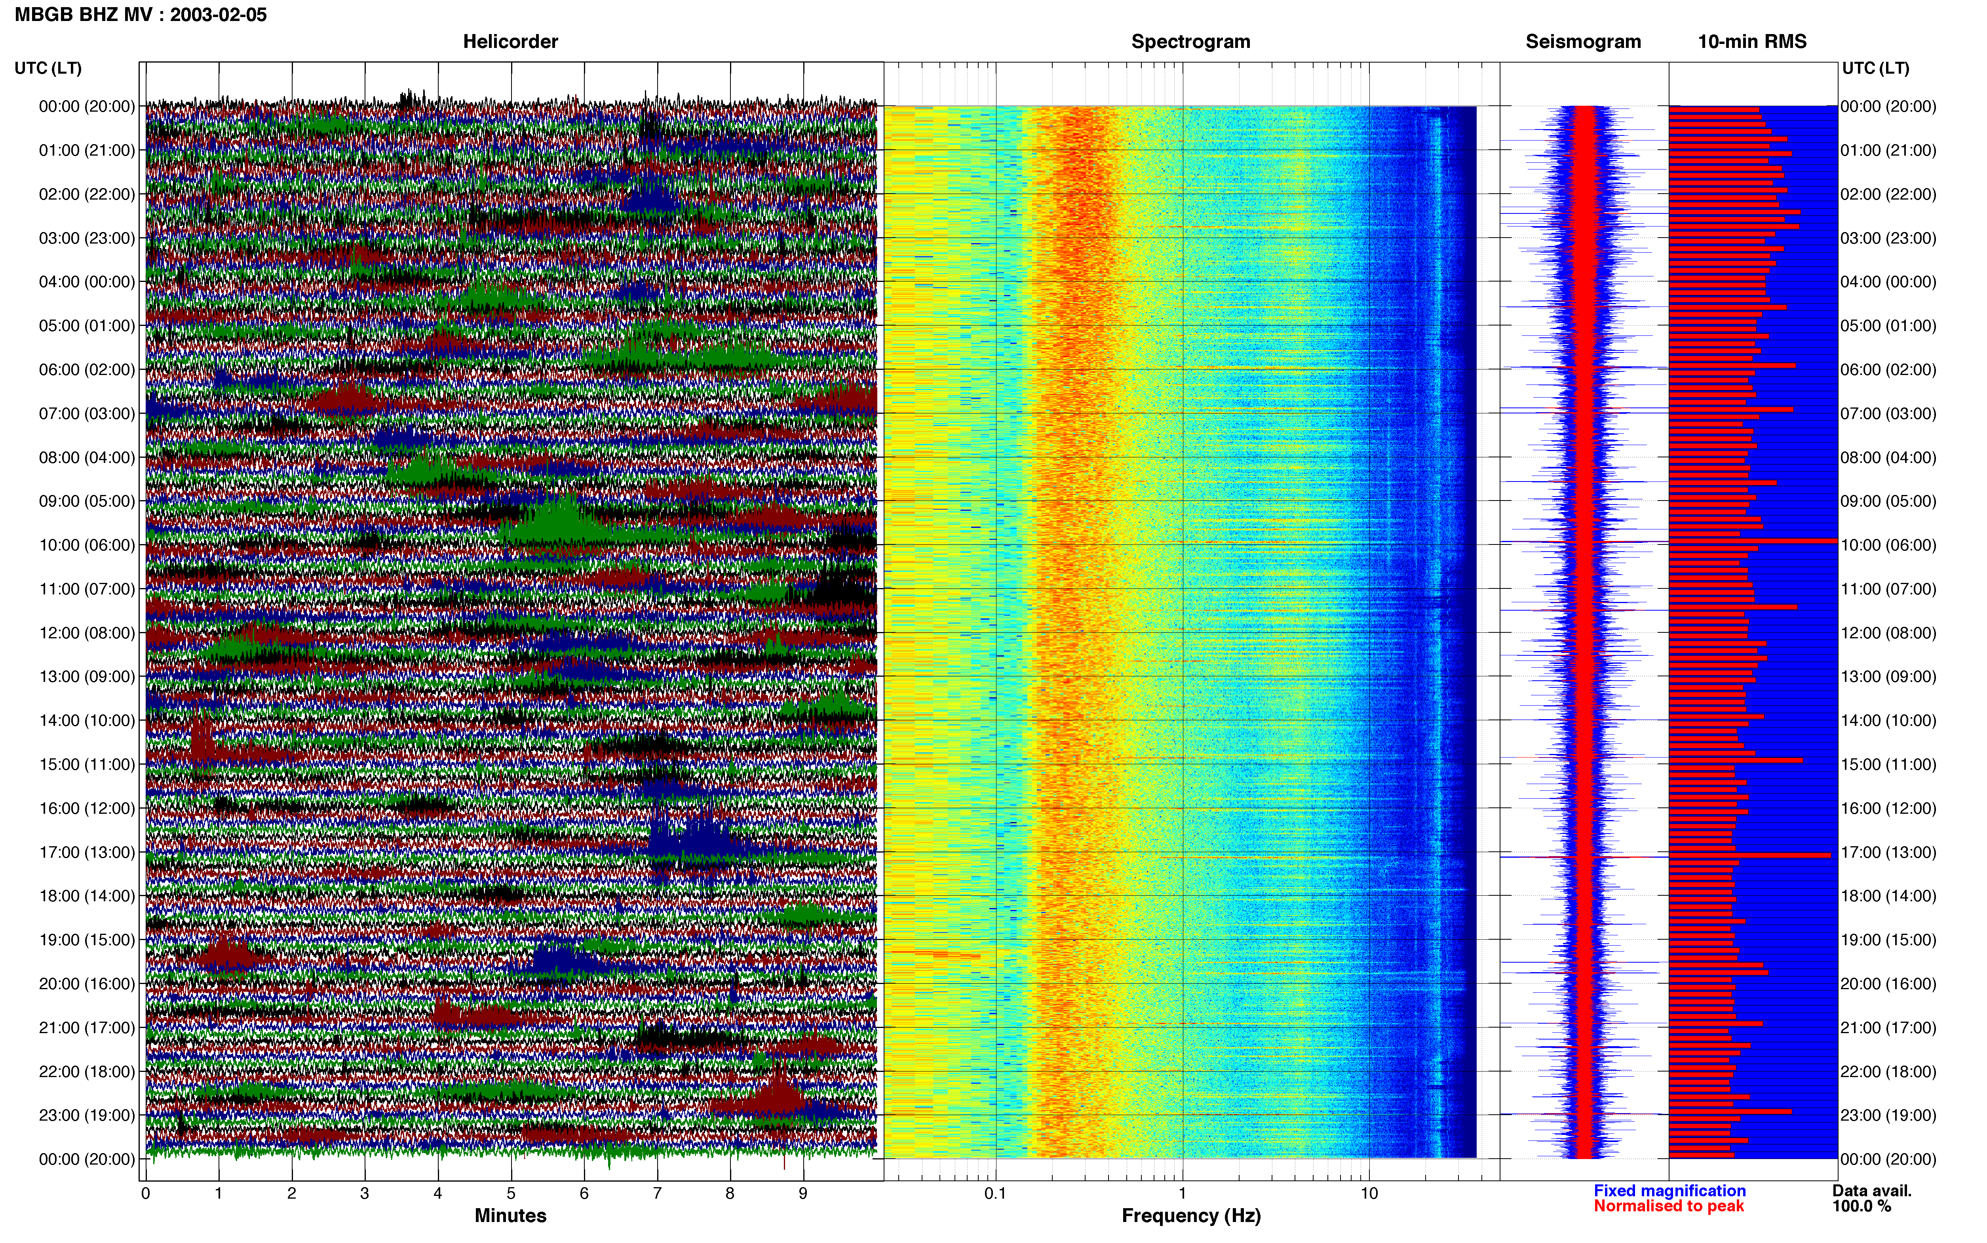Image resolution: width=1987 pixels, height=1243 pixels.
Task: Click the title 'MBGB BHZ MV : 2003-02-05'
Action: (141, 14)
